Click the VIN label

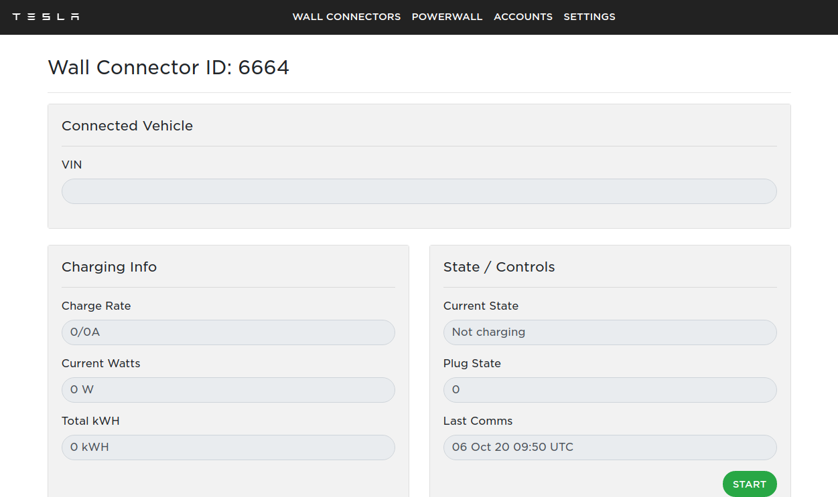point(72,165)
